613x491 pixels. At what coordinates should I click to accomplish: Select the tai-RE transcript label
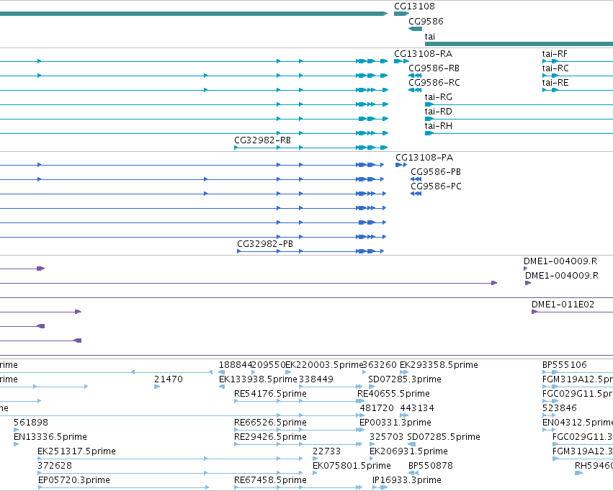[555, 83]
